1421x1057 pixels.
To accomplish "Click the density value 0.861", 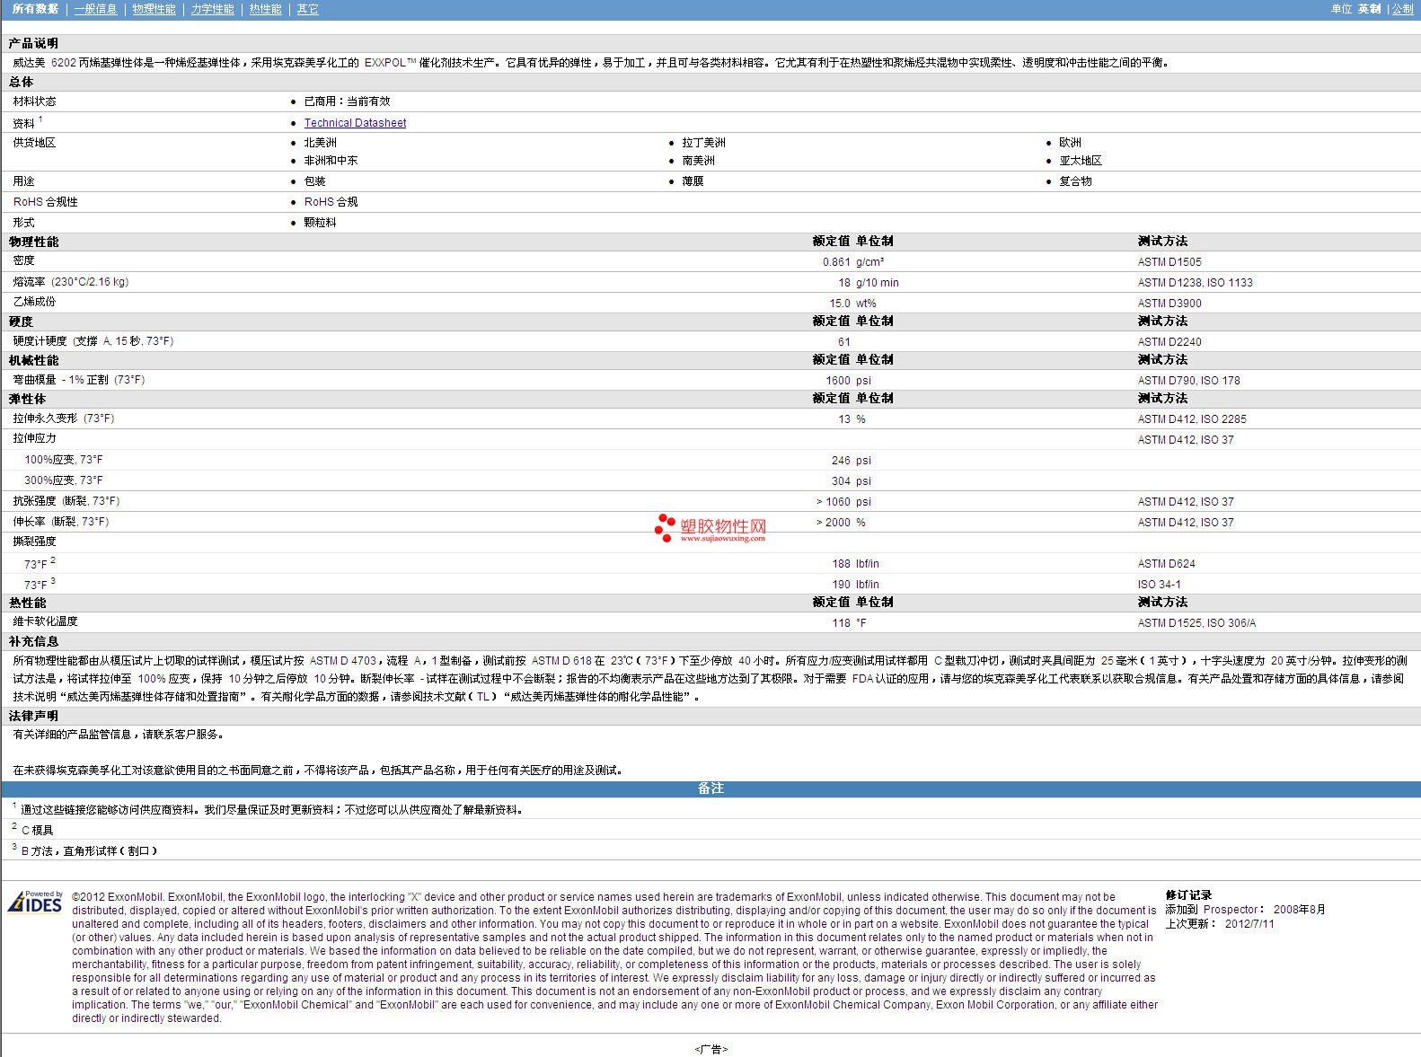I will 836,262.
